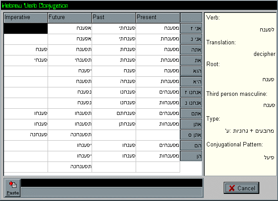Click the Conjugational Pattern value פיעל

tap(269, 157)
